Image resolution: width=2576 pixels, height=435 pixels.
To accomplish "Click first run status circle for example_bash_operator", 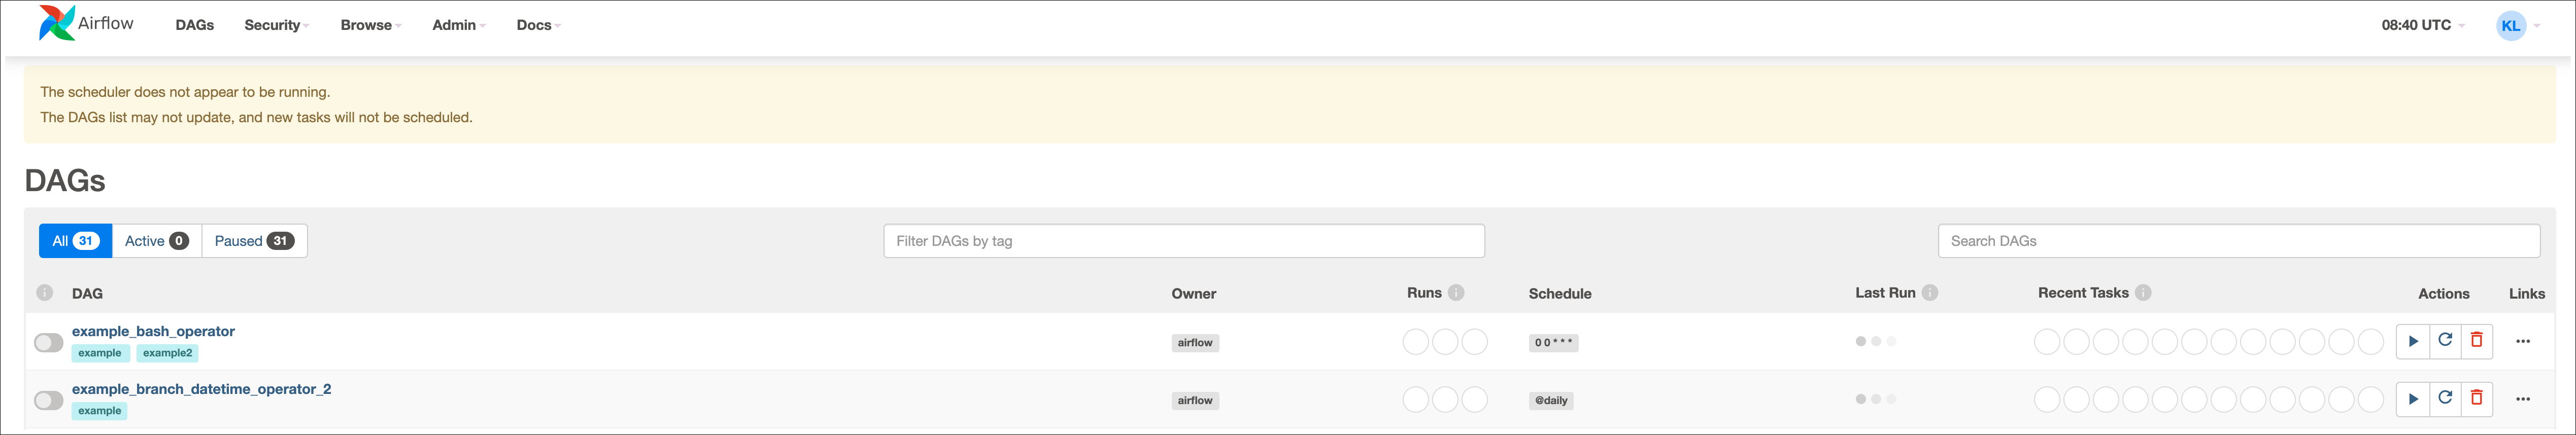I will click(1416, 342).
